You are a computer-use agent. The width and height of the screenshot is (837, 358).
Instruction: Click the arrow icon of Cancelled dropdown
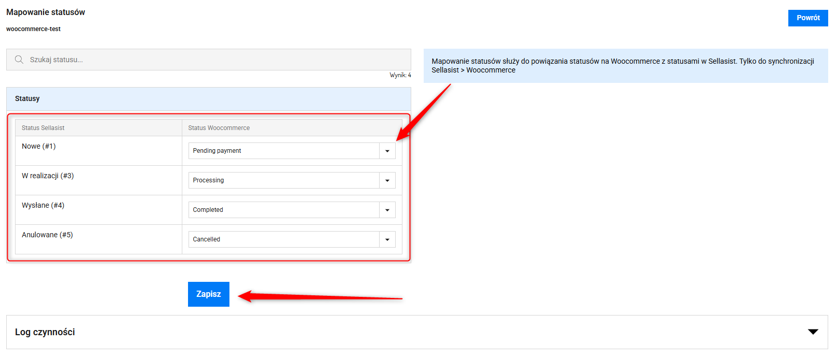(387, 239)
